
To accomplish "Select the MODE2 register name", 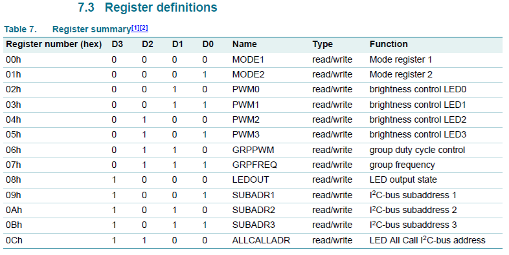I will [x=248, y=74].
